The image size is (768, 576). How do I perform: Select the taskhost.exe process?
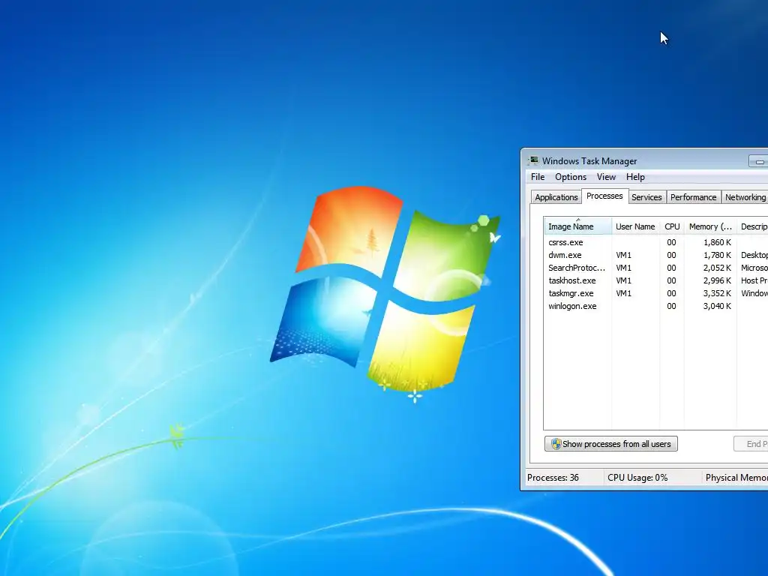(655, 280)
